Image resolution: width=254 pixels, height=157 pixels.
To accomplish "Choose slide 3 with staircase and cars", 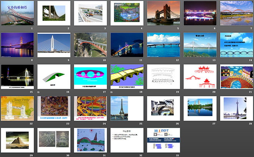I will tap(90, 13).
